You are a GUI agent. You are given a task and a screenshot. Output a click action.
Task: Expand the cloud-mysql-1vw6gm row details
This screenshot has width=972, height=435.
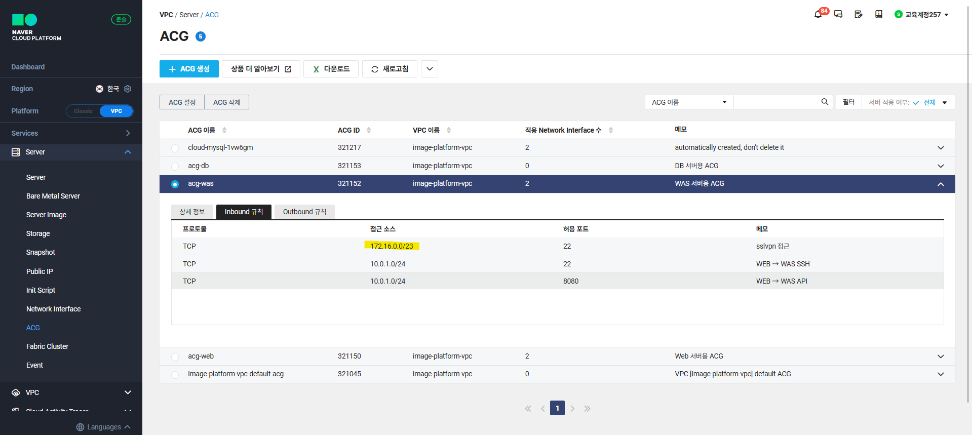click(x=941, y=148)
